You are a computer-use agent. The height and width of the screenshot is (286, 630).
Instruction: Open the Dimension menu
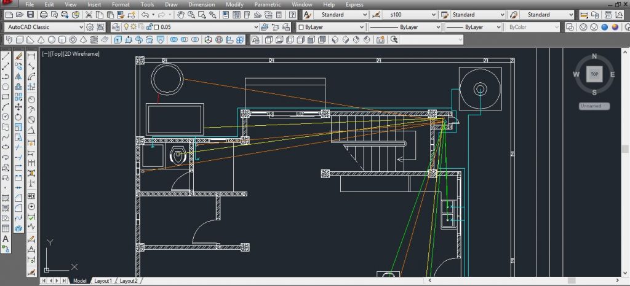(x=202, y=4)
